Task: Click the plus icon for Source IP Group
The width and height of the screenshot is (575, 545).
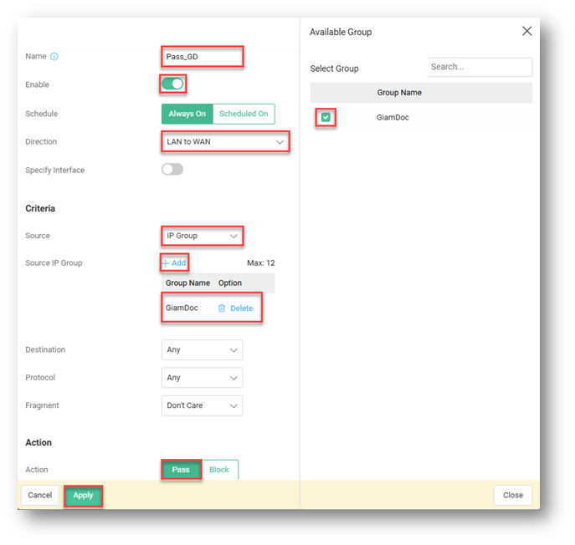Action: 166,262
